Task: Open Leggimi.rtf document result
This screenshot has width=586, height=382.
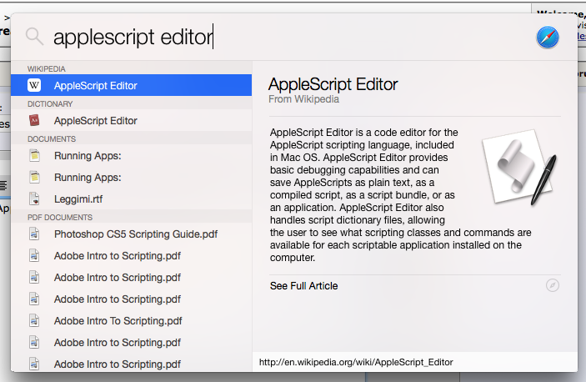Action: [x=131, y=199]
